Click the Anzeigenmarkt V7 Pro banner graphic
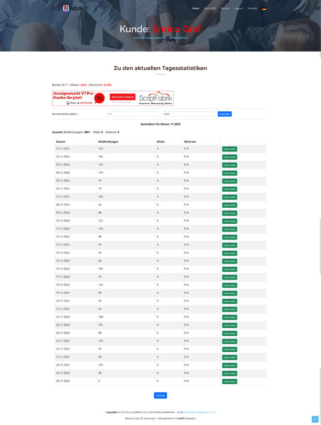 coord(113,98)
